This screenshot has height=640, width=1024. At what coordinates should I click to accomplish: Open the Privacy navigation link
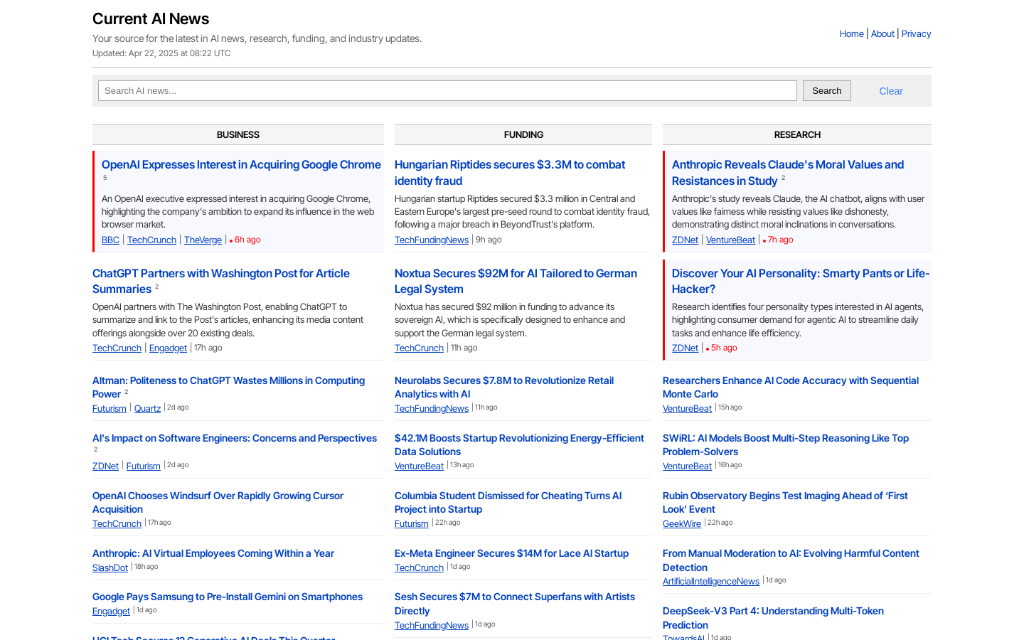coord(916,33)
